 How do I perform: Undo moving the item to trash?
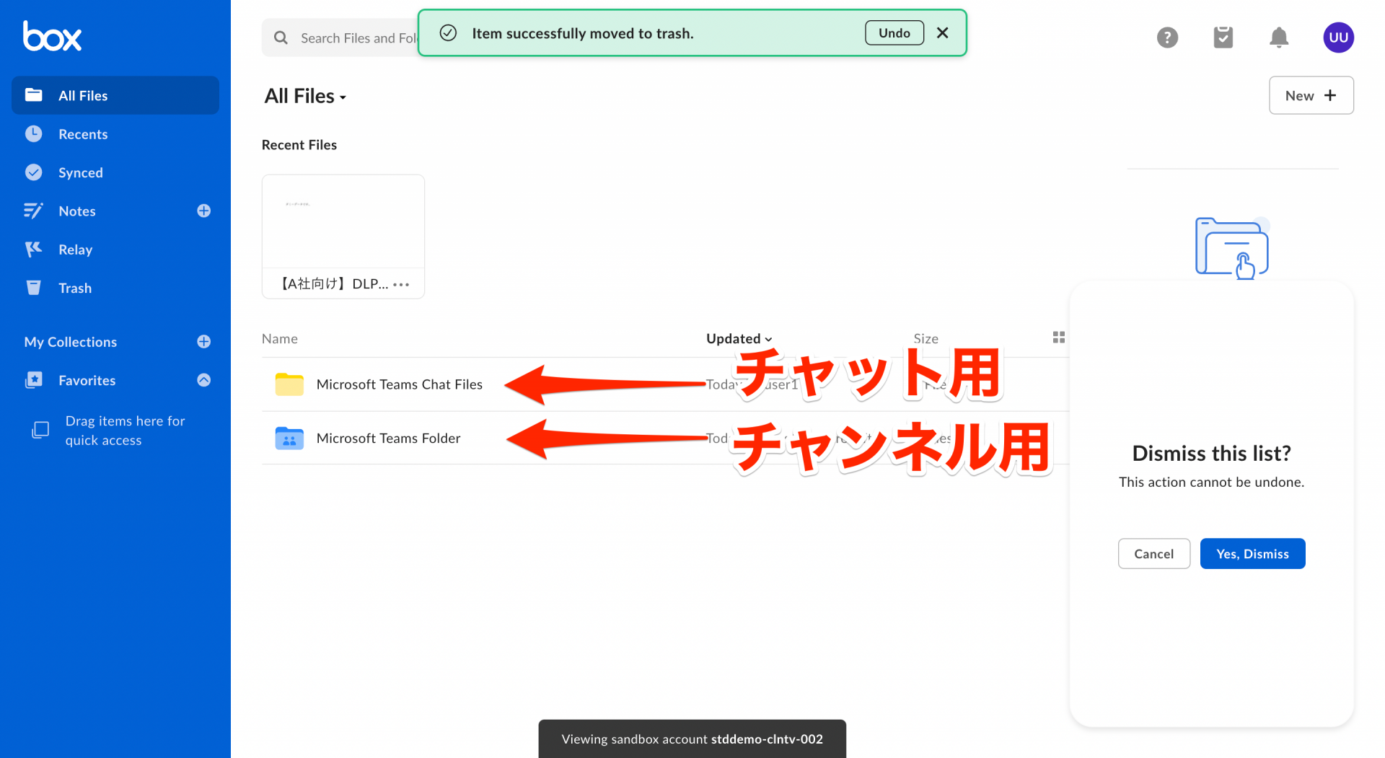(894, 32)
